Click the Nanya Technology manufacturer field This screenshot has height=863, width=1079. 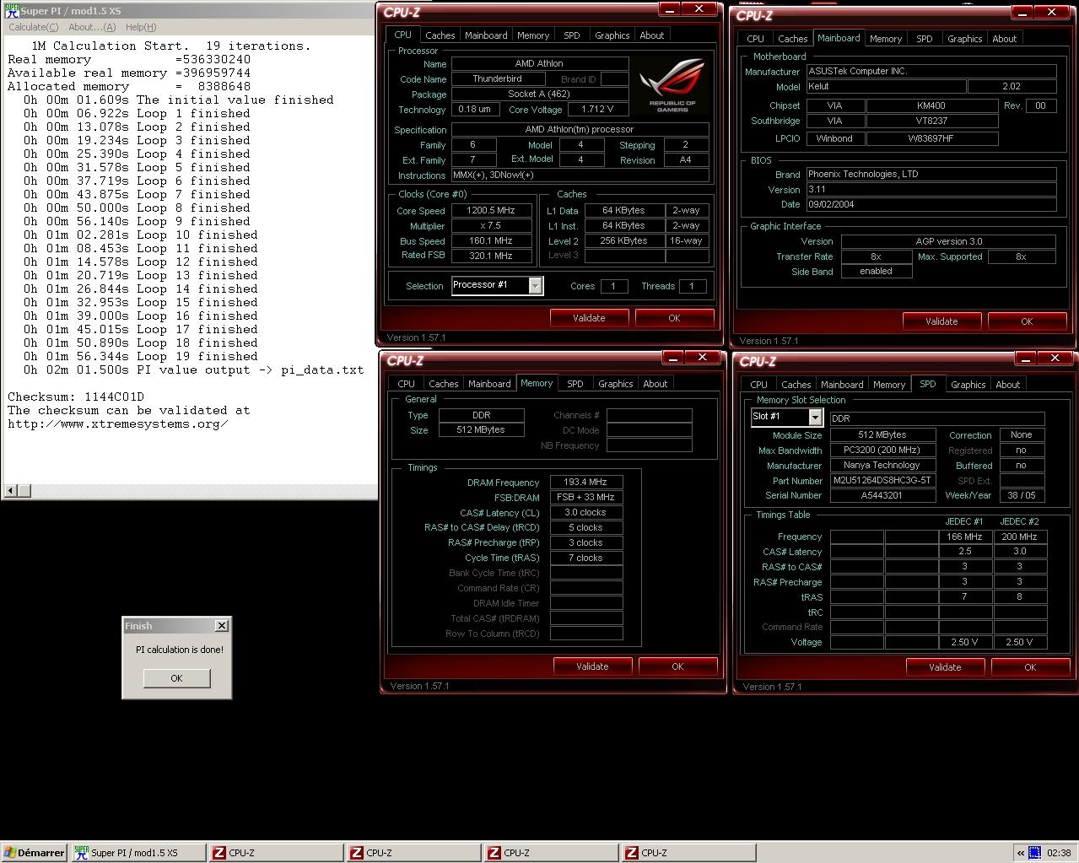(x=882, y=466)
